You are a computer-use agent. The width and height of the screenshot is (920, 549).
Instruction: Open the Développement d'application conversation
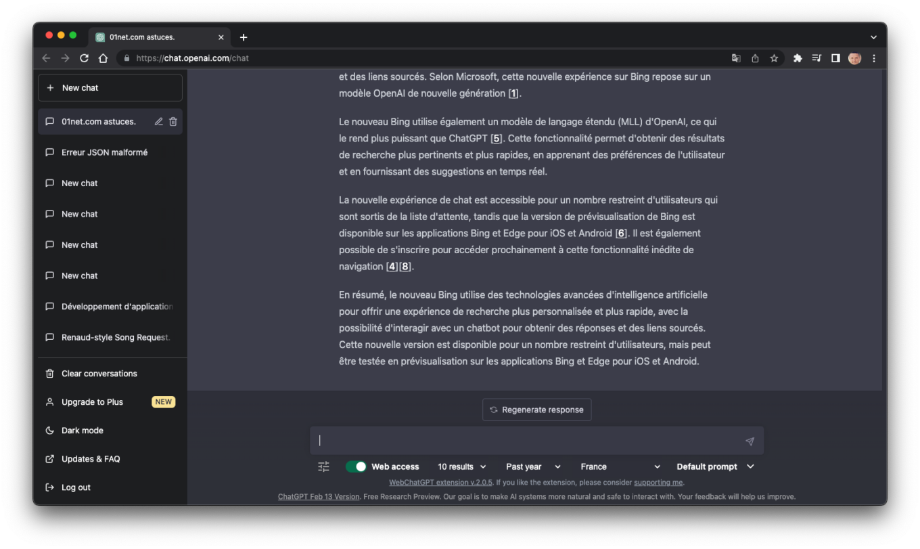[110, 307]
